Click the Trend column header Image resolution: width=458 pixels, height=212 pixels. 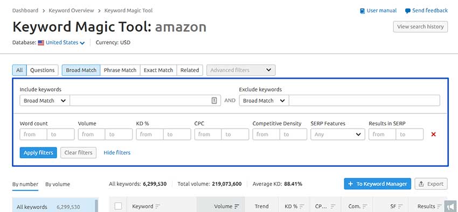click(x=261, y=207)
